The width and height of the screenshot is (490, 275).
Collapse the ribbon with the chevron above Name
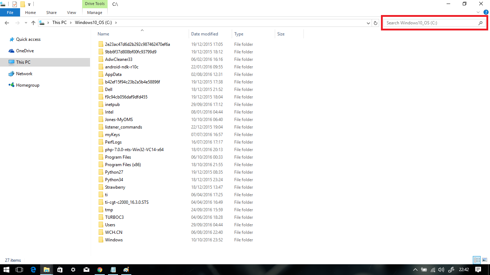(142, 30)
